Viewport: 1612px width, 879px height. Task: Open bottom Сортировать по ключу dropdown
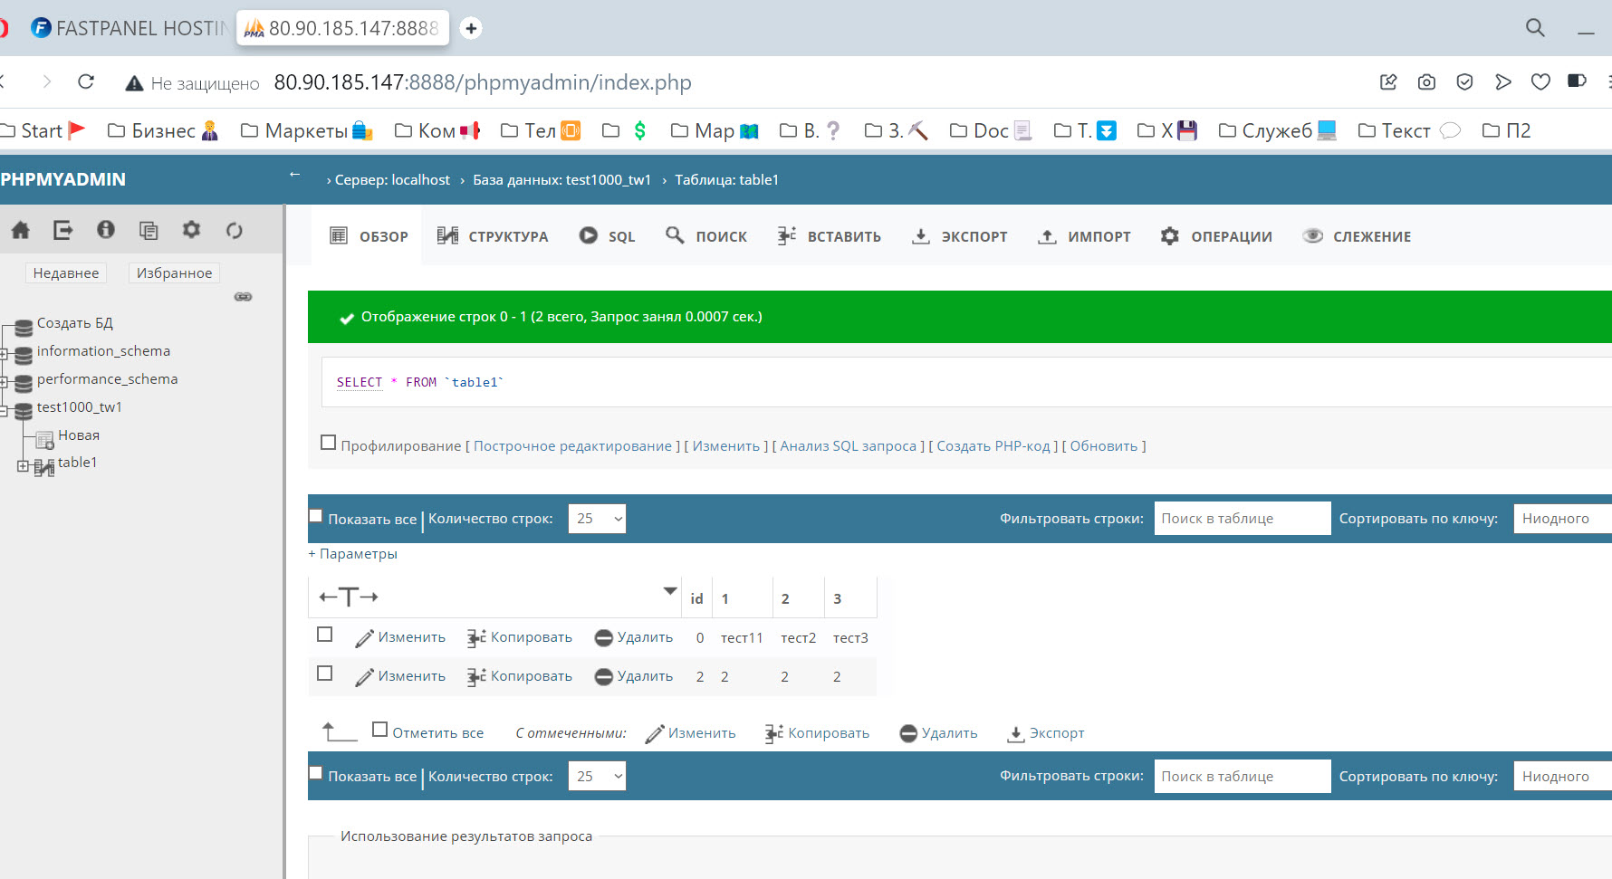(x=1563, y=776)
